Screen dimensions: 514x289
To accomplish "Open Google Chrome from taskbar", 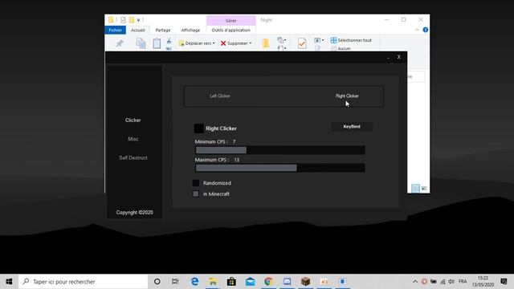I will pos(268,282).
